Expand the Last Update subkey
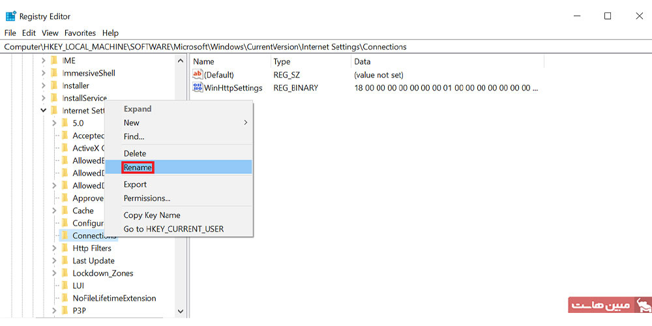The image size is (652, 326). pos(54,261)
